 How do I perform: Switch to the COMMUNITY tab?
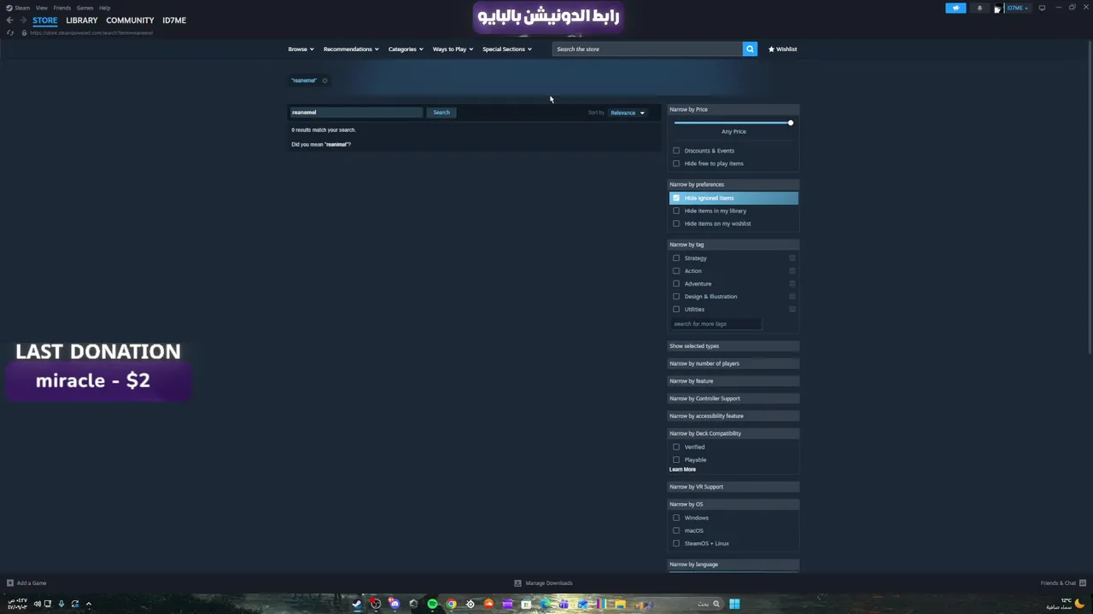130,20
